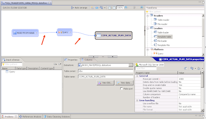Click the wrench tools icon in editor toolbar

point(101,8)
